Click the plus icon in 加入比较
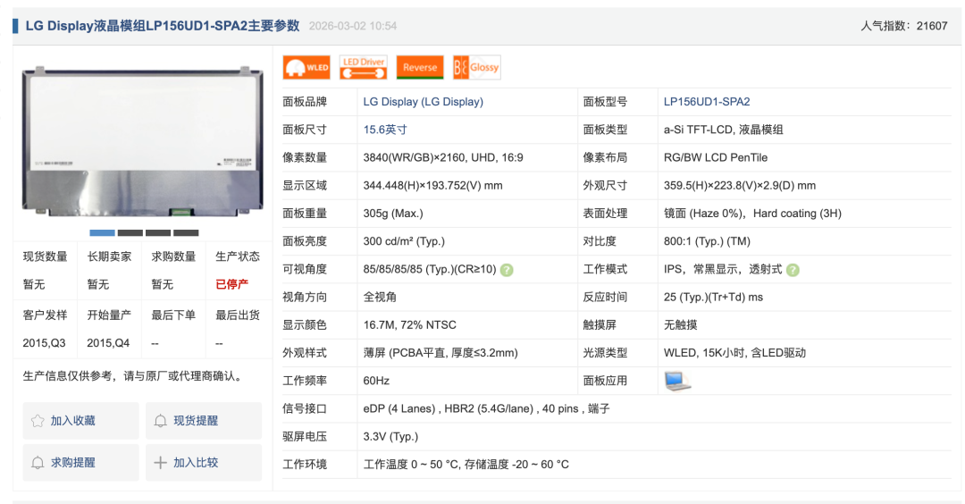This screenshot has height=504, width=965. (x=160, y=463)
